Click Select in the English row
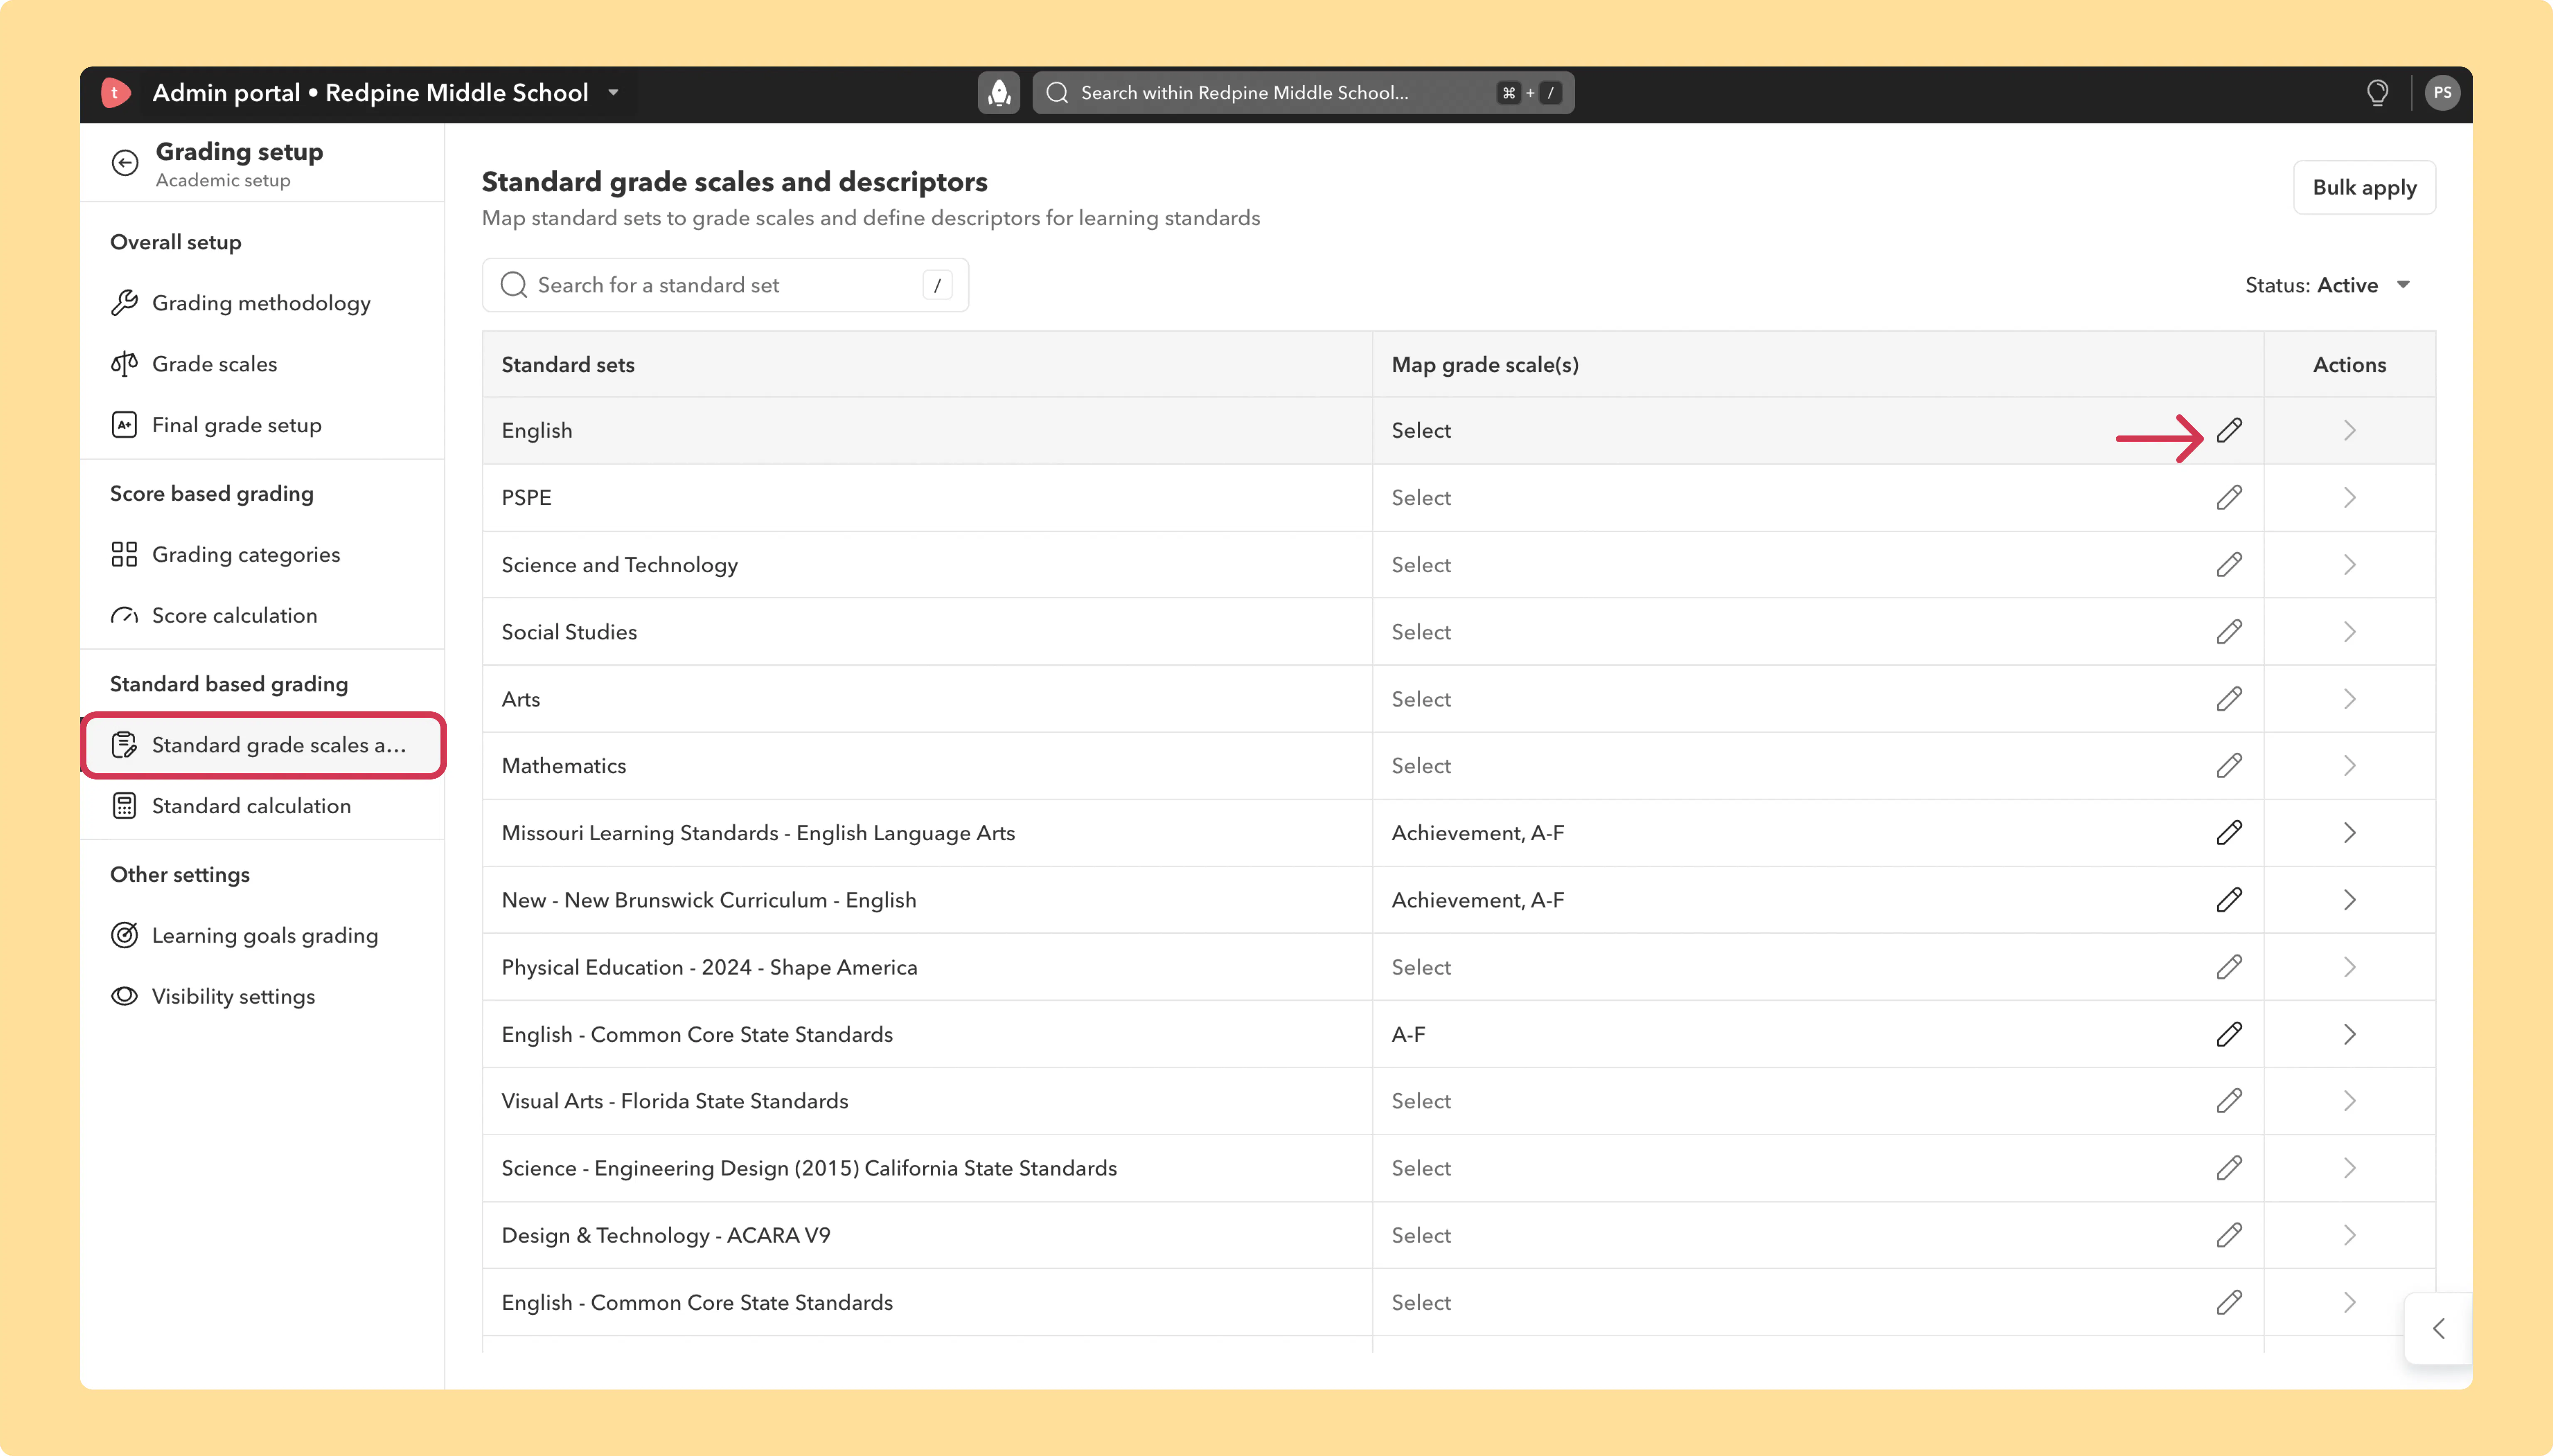The image size is (2553, 1456). tap(1421, 430)
